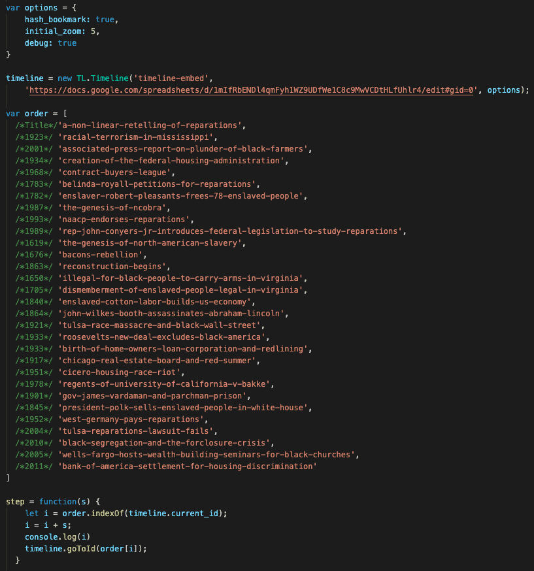Click the /*Title*/ comment

coord(36,125)
